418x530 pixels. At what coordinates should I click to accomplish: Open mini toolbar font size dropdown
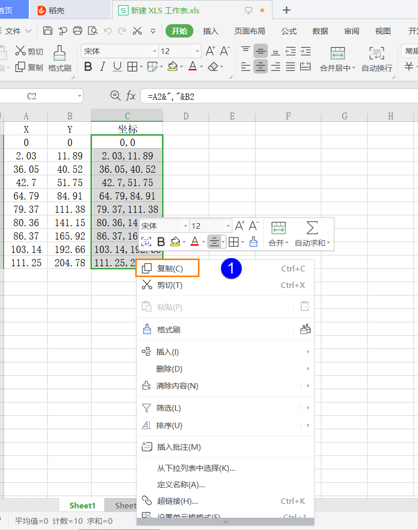pyautogui.click(x=228, y=226)
